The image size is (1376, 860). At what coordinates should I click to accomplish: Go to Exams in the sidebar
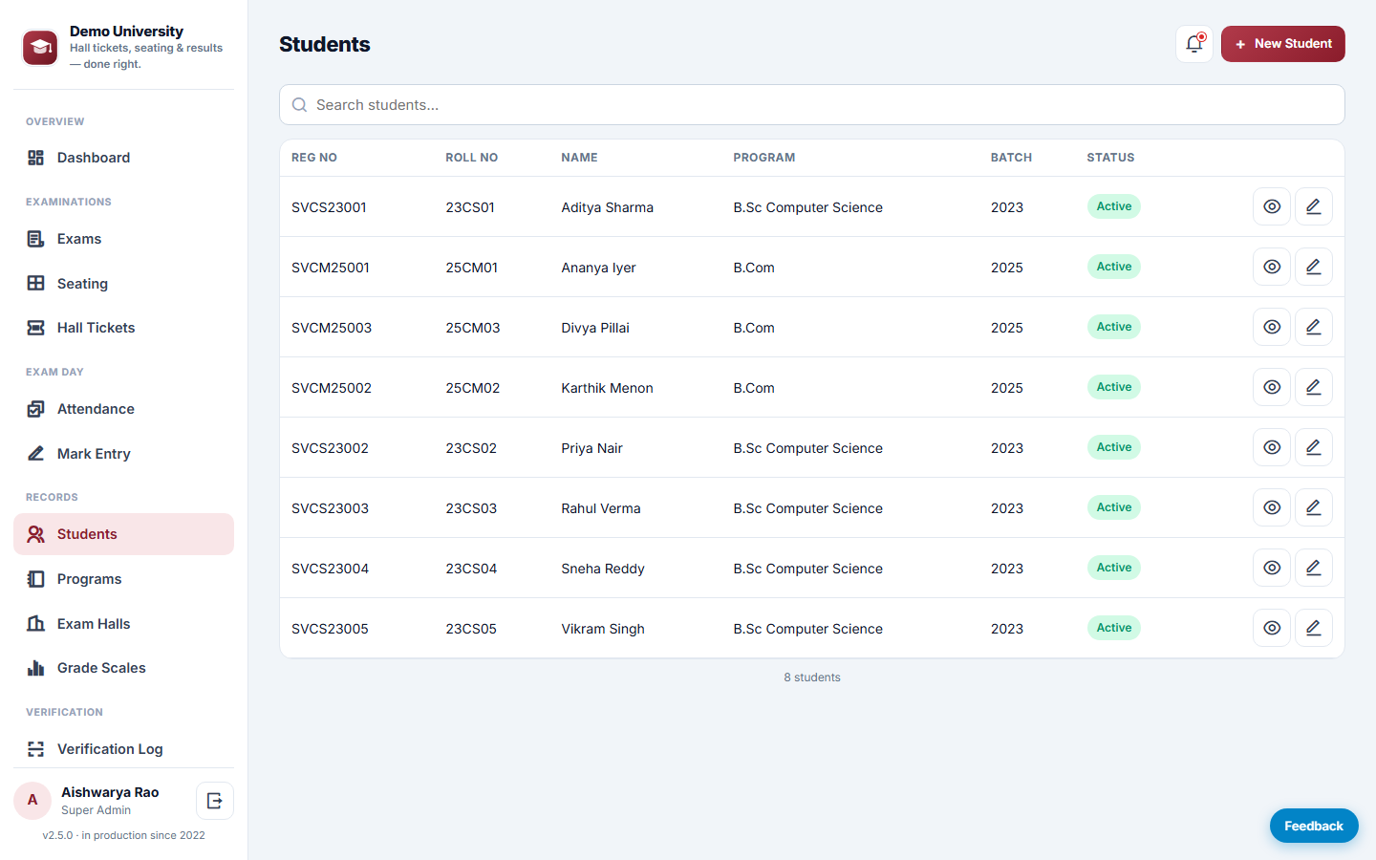pyautogui.click(x=123, y=239)
